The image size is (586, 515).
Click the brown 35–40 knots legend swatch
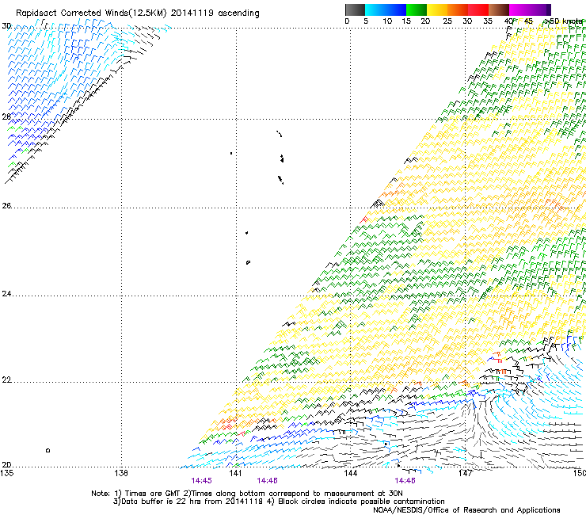pos(499,10)
